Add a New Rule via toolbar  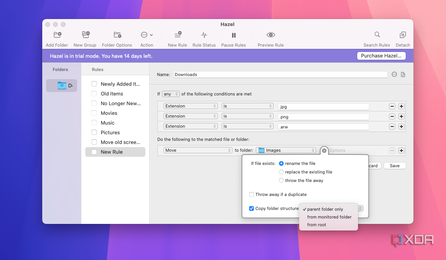[178, 35]
